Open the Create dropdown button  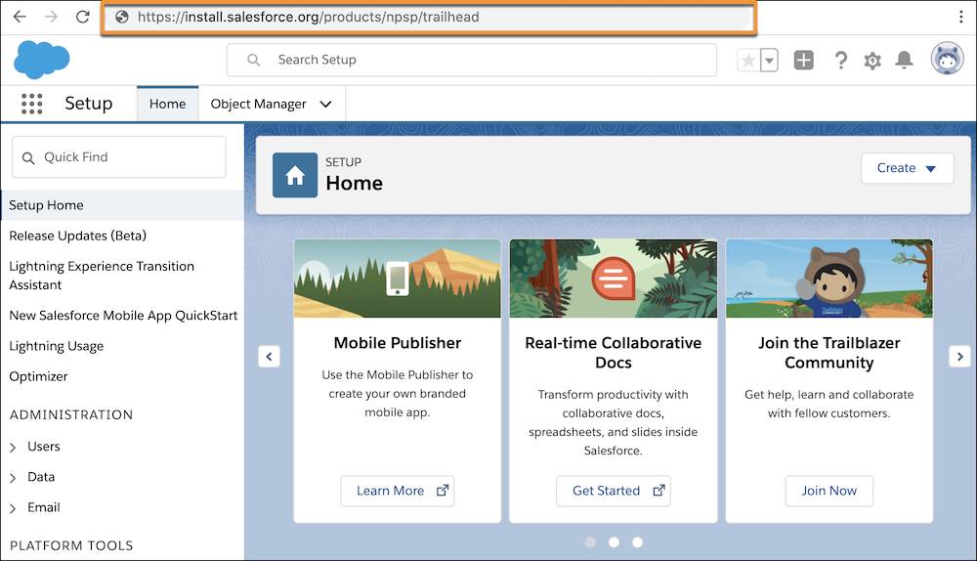click(x=908, y=168)
